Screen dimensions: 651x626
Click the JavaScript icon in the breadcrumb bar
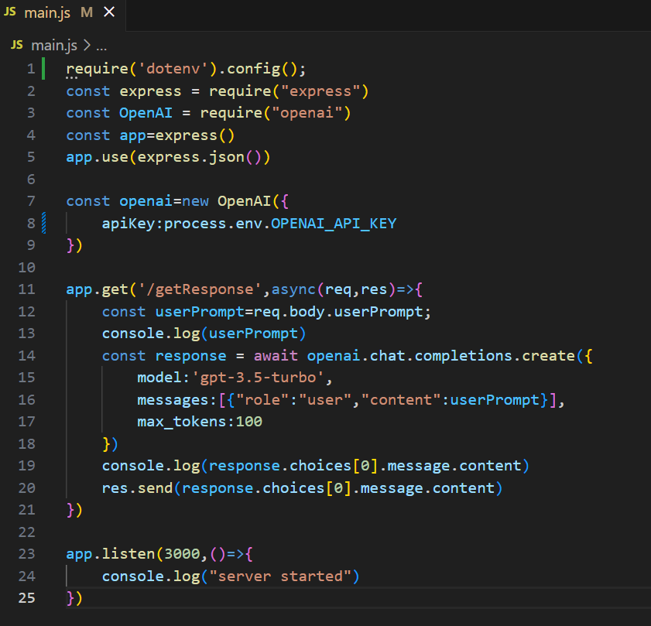point(16,45)
